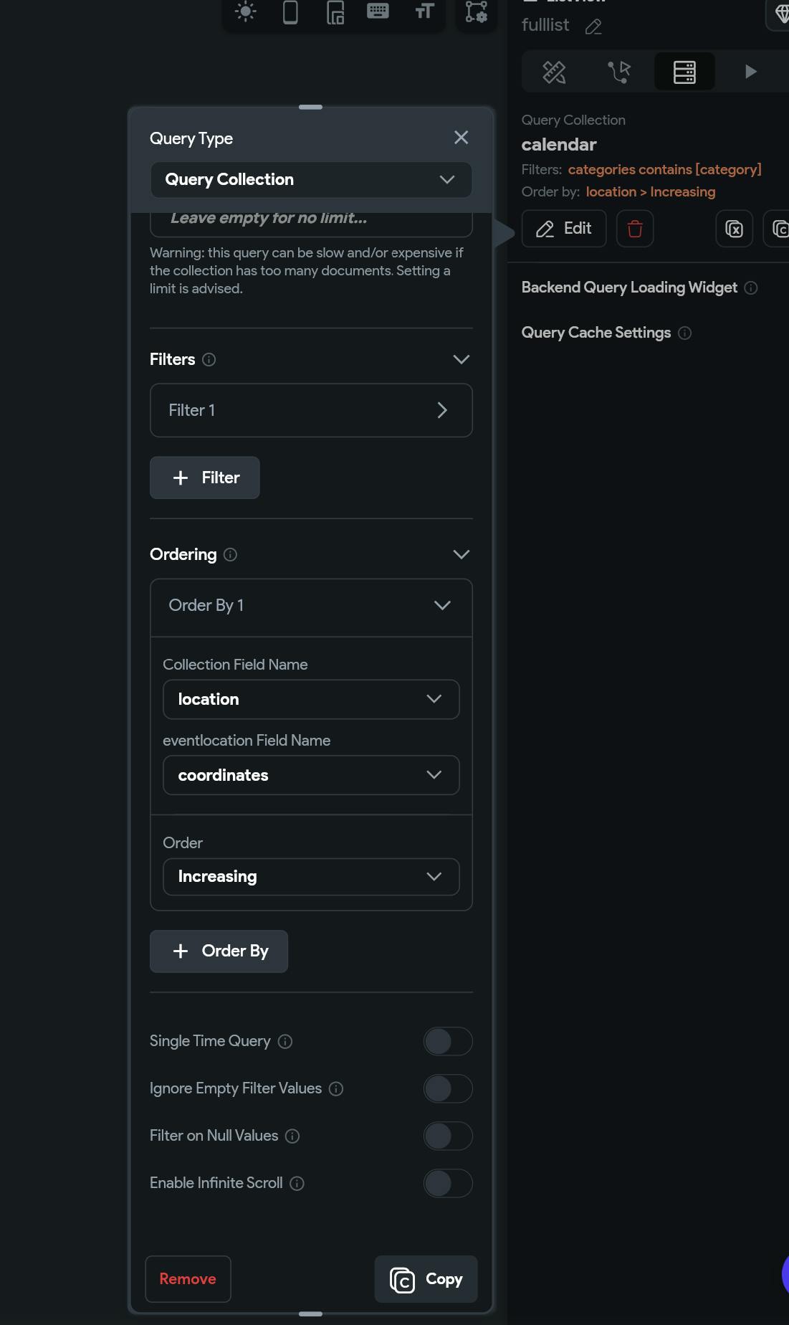This screenshot has height=1325, width=789.
Task: Click the limit input field
Action: point(311,219)
